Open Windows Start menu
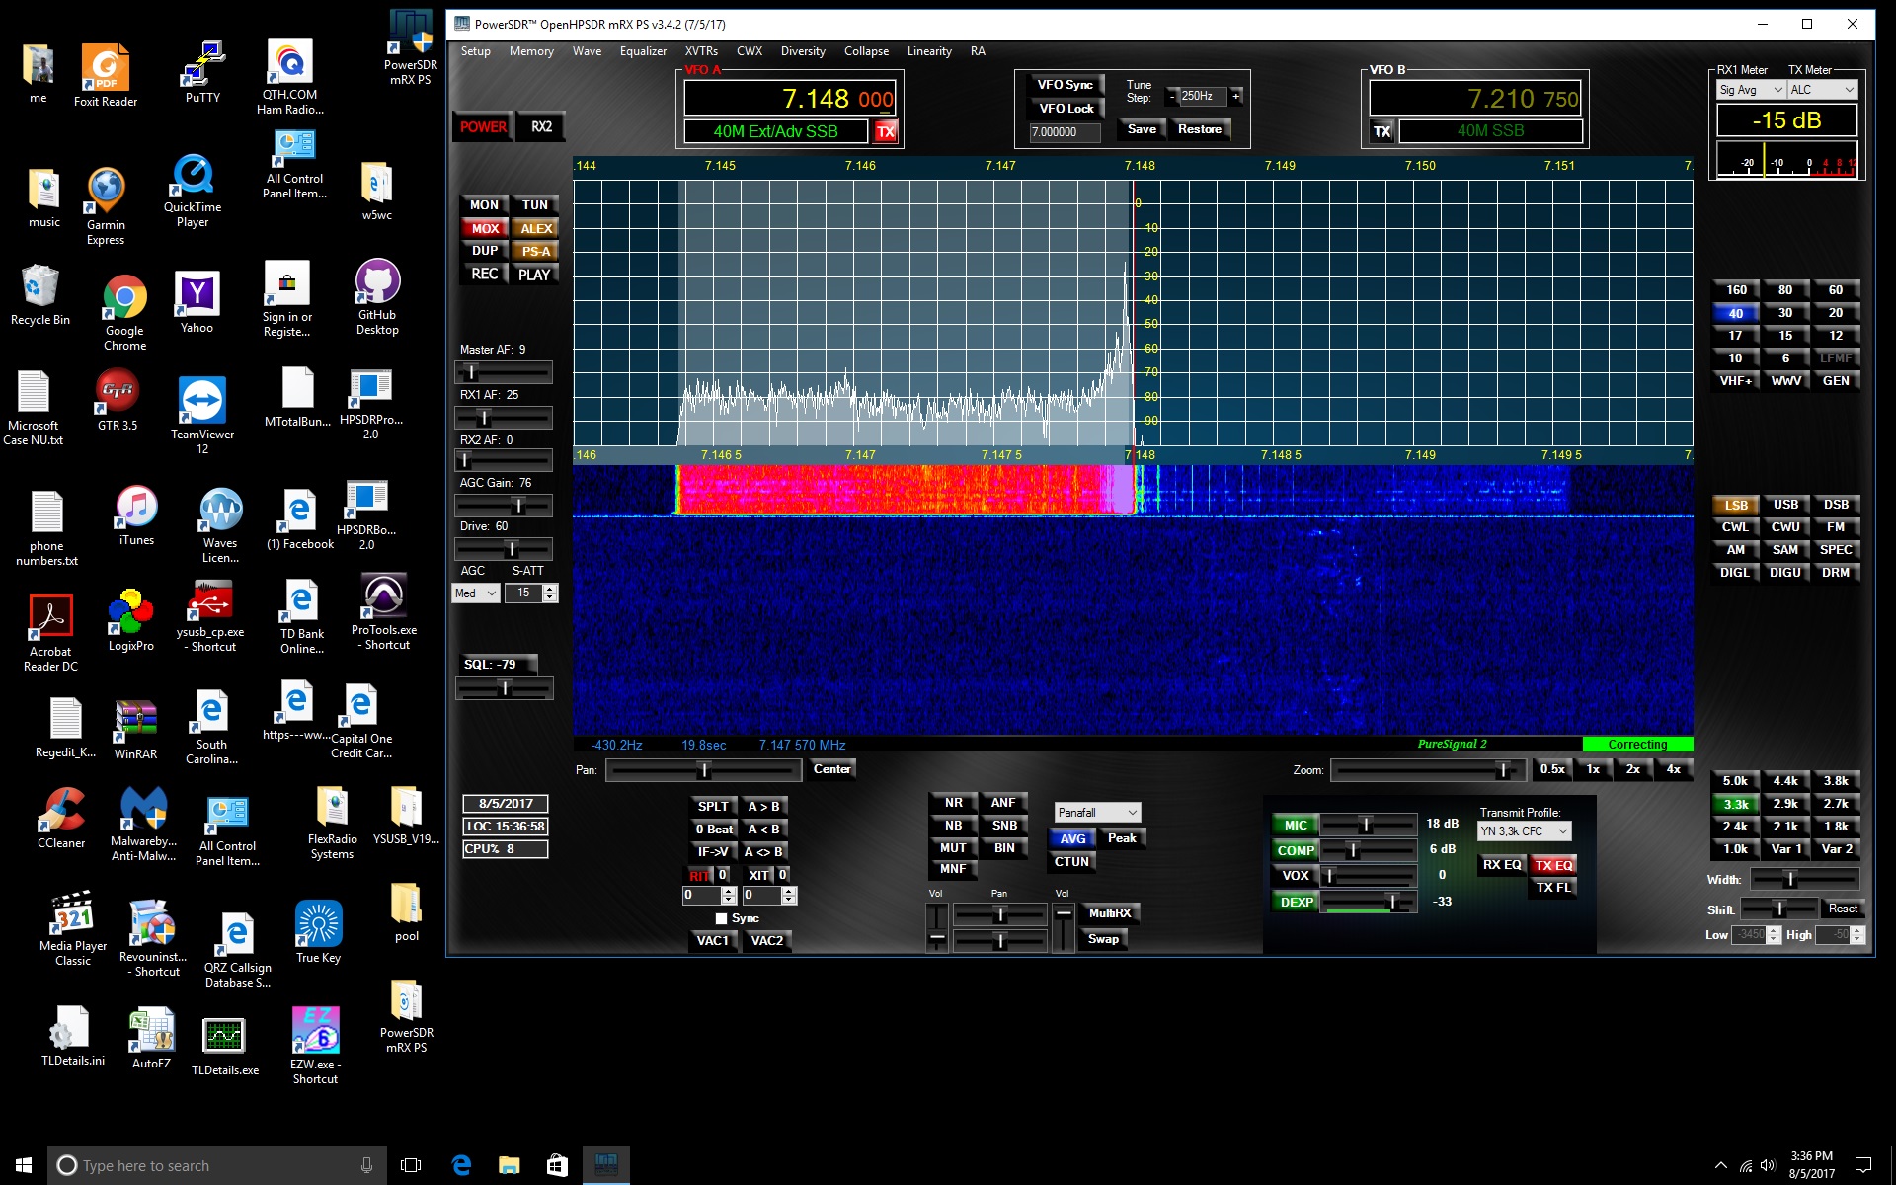 coord(24,1165)
